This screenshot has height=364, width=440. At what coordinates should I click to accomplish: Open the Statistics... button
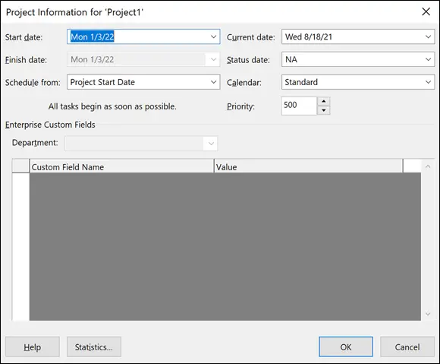(94, 347)
